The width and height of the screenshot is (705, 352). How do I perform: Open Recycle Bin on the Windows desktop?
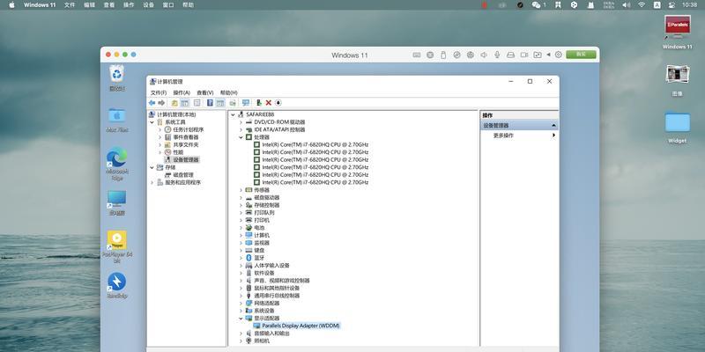pos(117,77)
